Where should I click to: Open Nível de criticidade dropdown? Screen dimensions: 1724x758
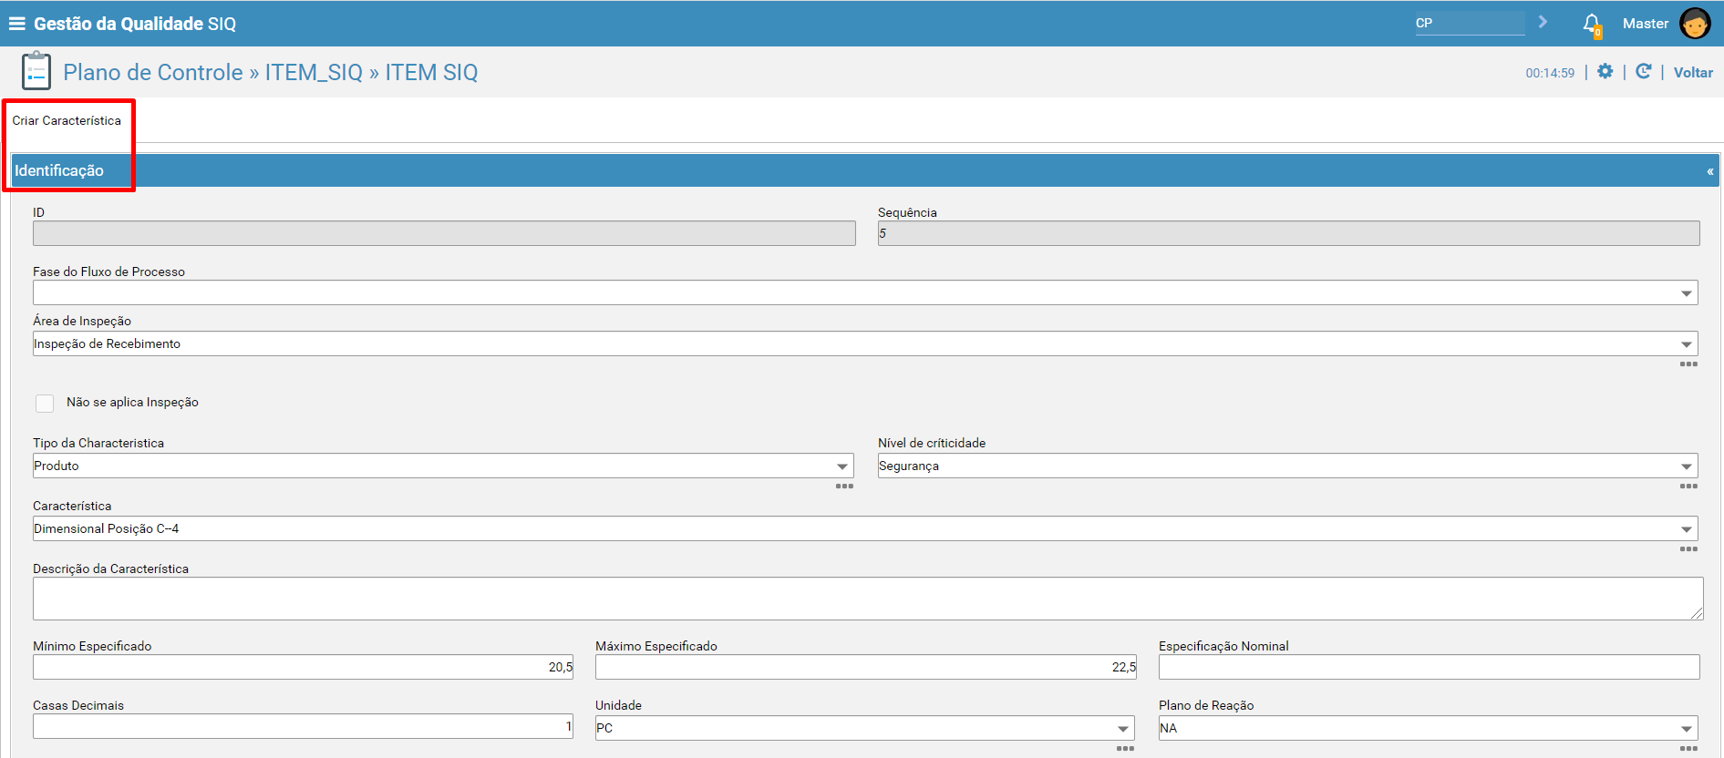point(1287,466)
